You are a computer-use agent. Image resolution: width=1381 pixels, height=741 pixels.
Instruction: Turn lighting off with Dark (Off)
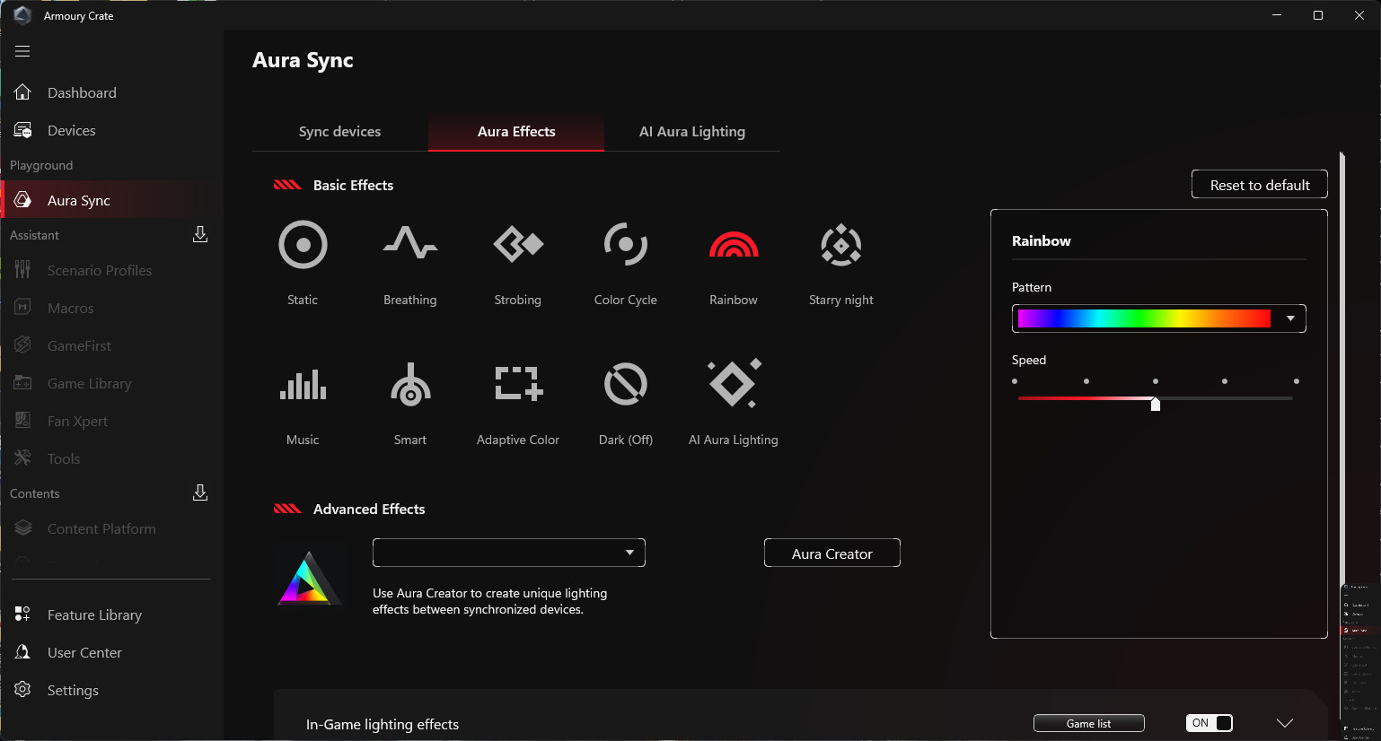[626, 384]
